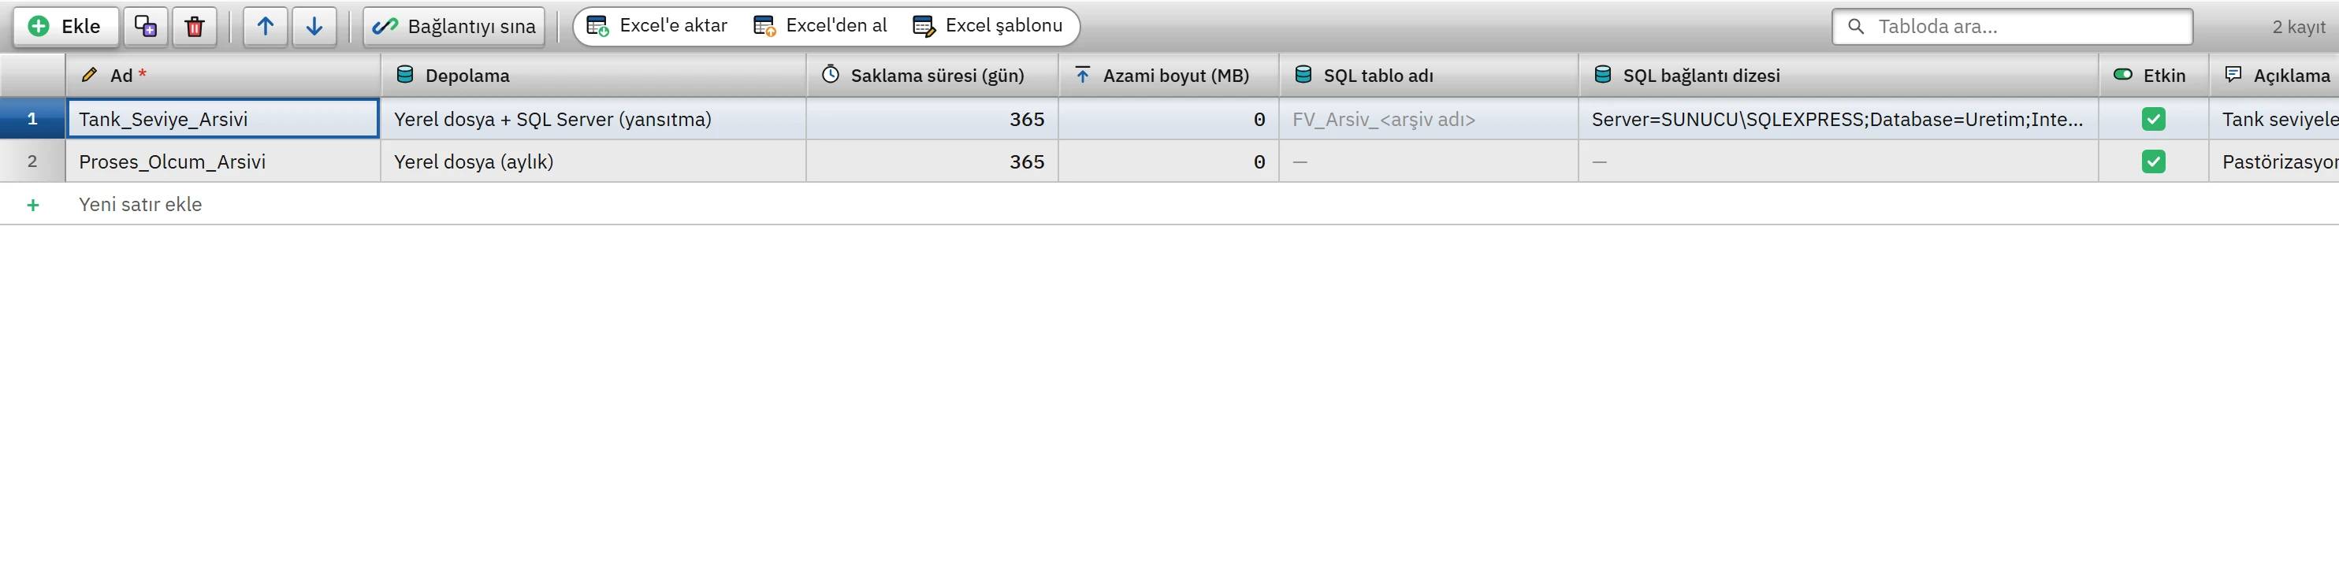Move the row up with the up arrow
The image size is (2339, 586).
click(265, 26)
